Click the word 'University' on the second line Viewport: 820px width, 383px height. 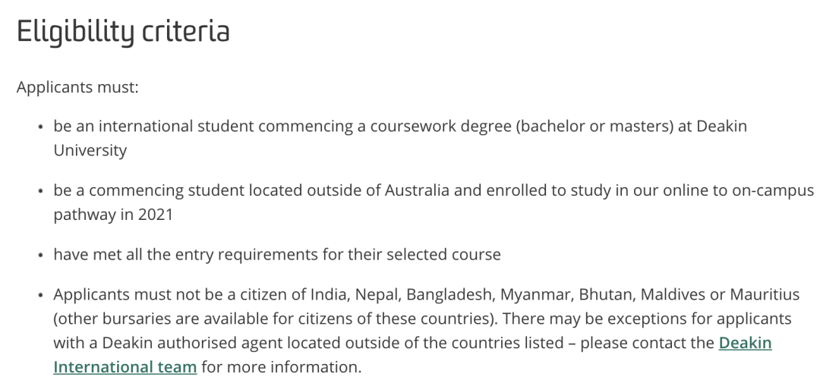point(90,150)
